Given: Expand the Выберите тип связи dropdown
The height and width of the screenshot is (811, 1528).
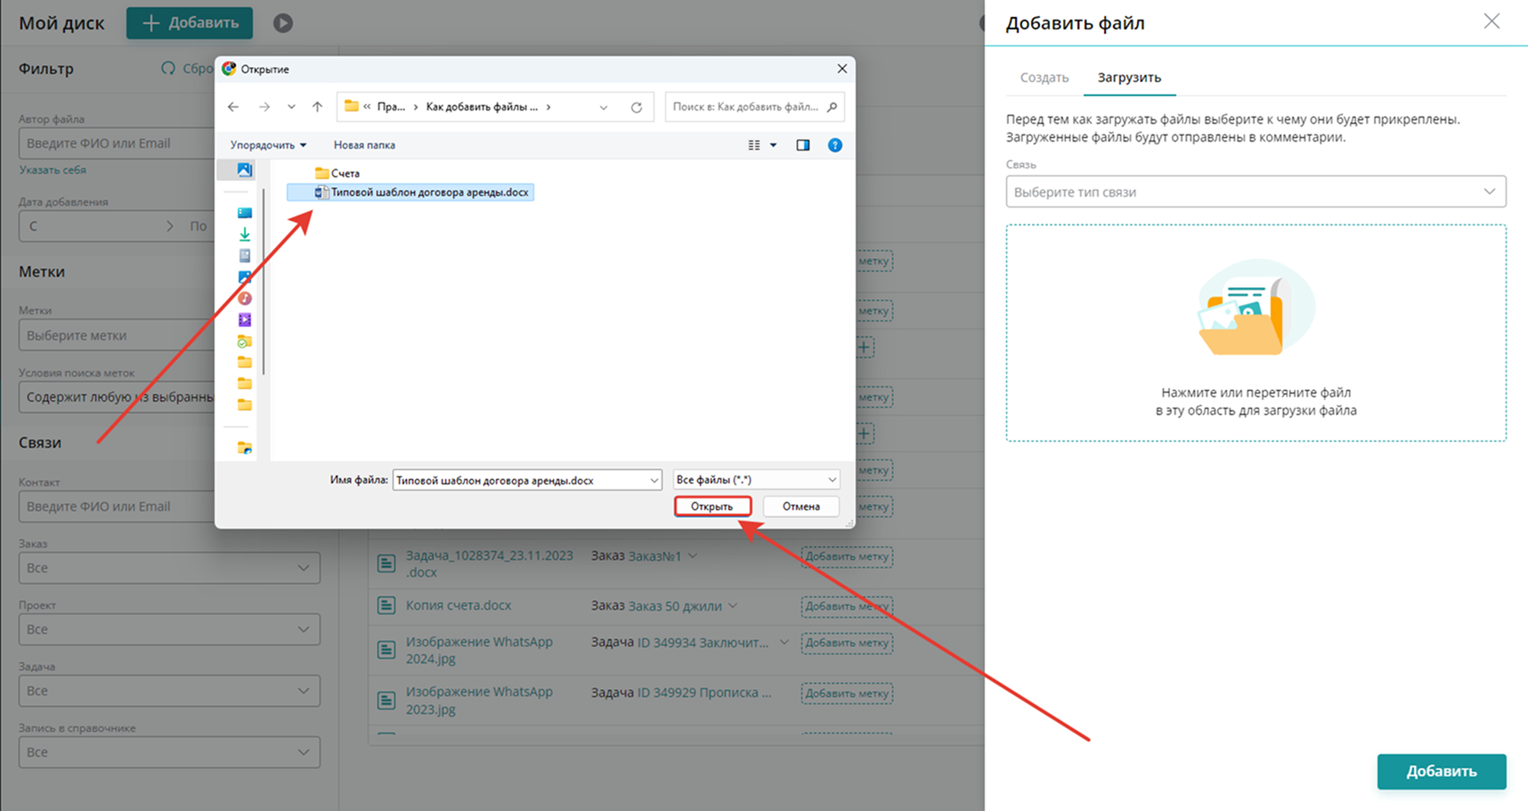Looking at the screenshot, I should click(1255, 191).
